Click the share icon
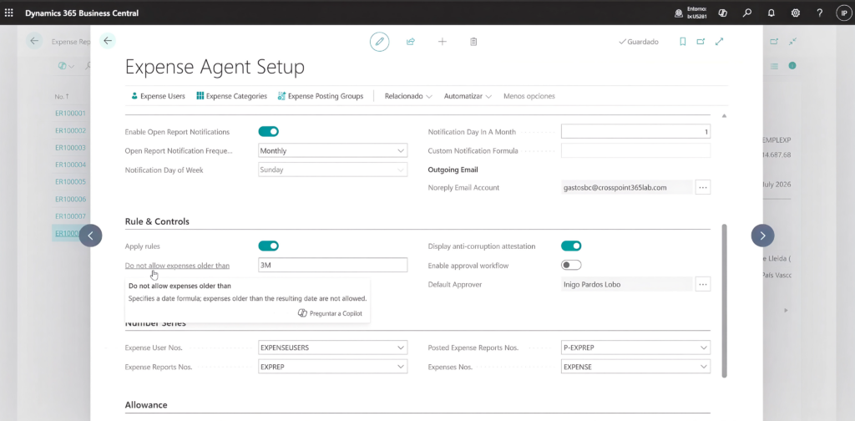This screenshot has height=421, width=855. pyautogui.click(x=411, y=42)
